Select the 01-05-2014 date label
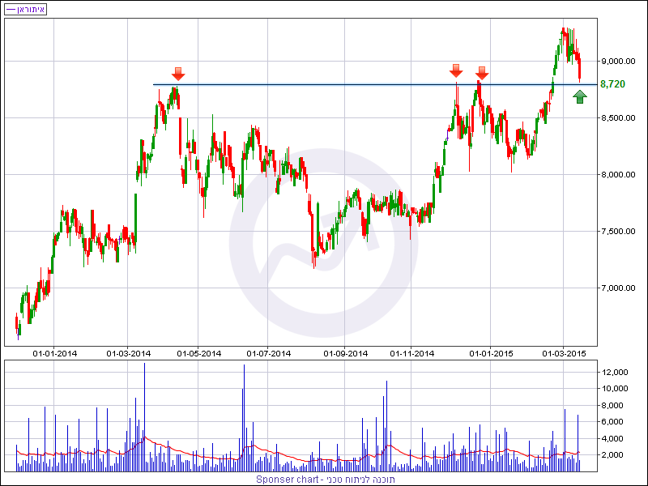 tap(199, 353)
